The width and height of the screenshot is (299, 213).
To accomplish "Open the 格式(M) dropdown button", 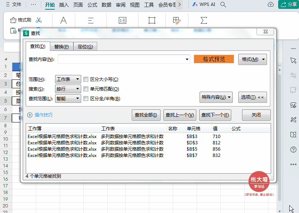I will (x=252, y=59).
